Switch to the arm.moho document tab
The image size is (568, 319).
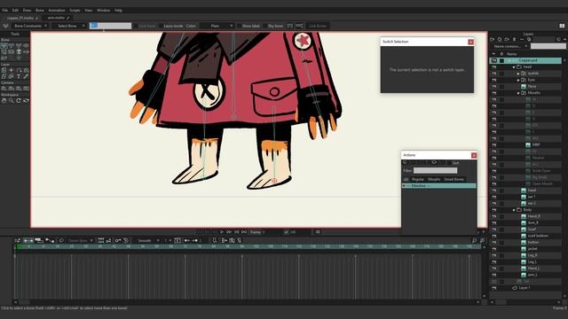click(56, 18)
